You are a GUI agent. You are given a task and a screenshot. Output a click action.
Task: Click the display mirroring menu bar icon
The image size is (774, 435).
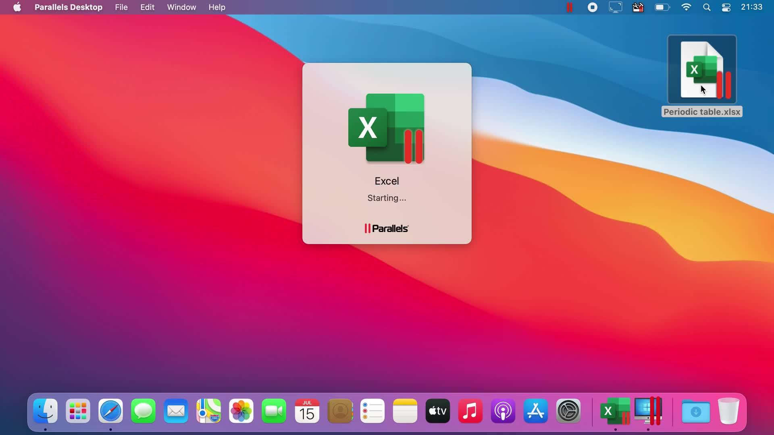(615, 7)
